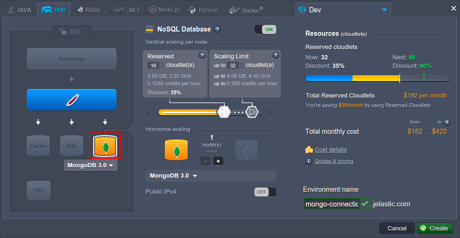
Task: Open the Cost details link
Action: pos(331,150)
